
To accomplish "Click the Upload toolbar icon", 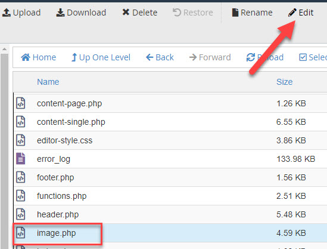I will (x=7, y=13).
